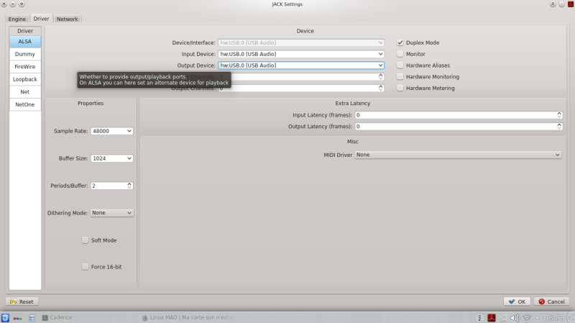Click the notification count tray icon
The width and height of the screenshot is (575, 323).
click(479, 318)
